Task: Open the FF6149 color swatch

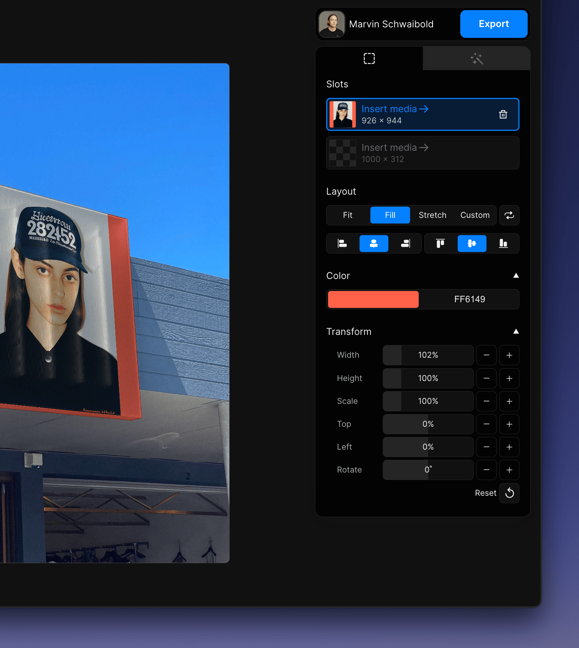Action: click(x=373, y=299)
